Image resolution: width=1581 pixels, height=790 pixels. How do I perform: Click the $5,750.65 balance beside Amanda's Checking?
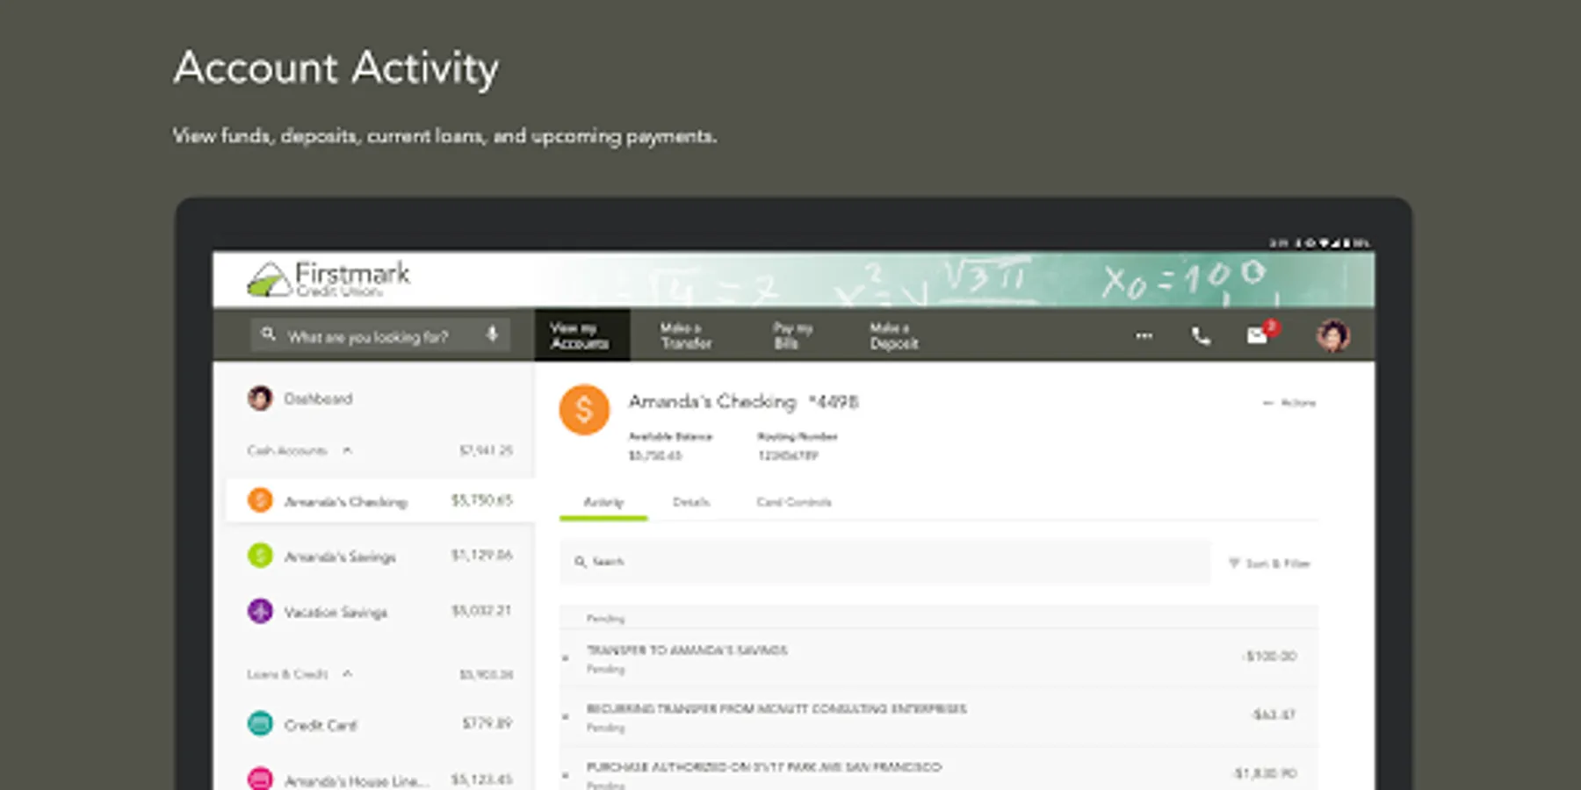tap(482, 500)
